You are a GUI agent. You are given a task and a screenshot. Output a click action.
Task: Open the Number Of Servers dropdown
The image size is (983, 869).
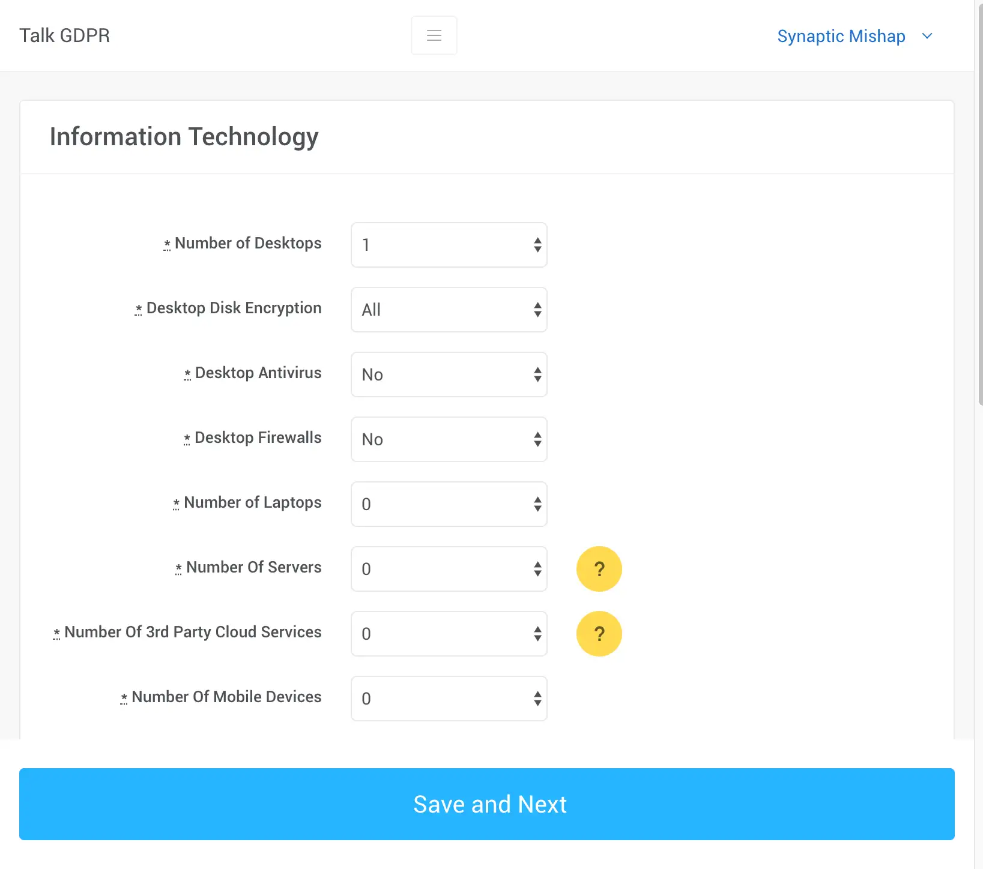[x=449, y=569]
